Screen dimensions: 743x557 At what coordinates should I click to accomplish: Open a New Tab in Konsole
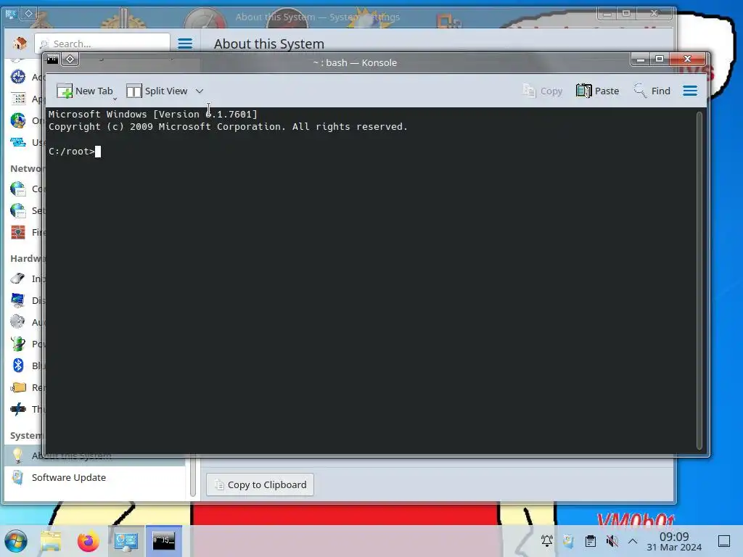coord(85,91)
